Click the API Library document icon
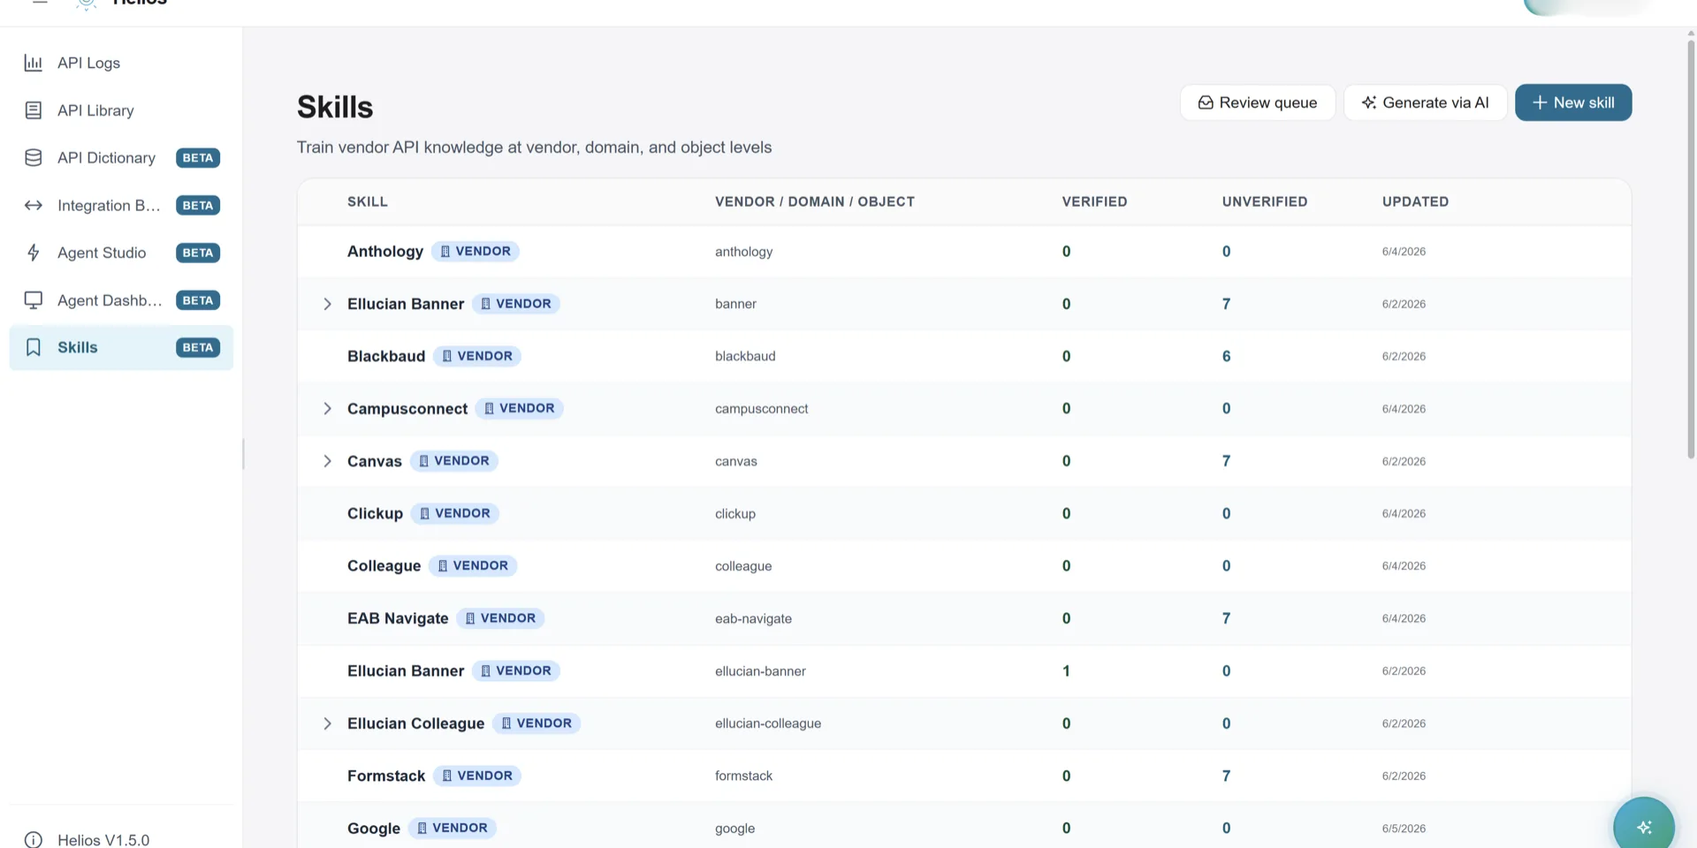Viewport: 1697px width, 848px height. pos(34,110)
